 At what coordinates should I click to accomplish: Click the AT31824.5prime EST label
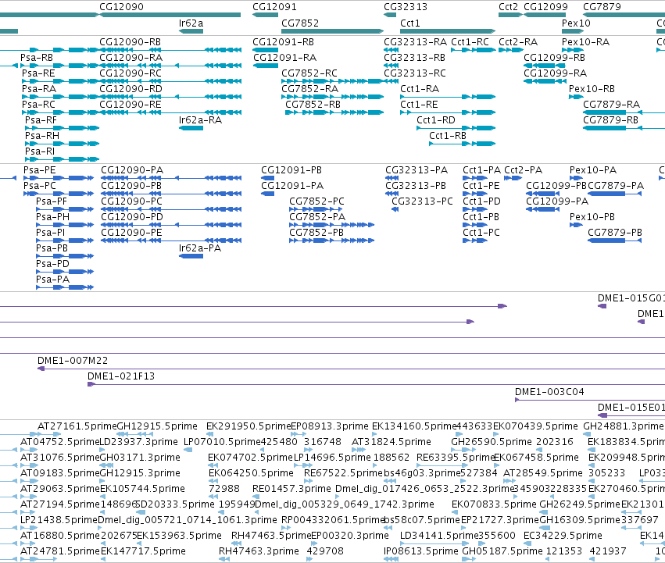[391, 442]
